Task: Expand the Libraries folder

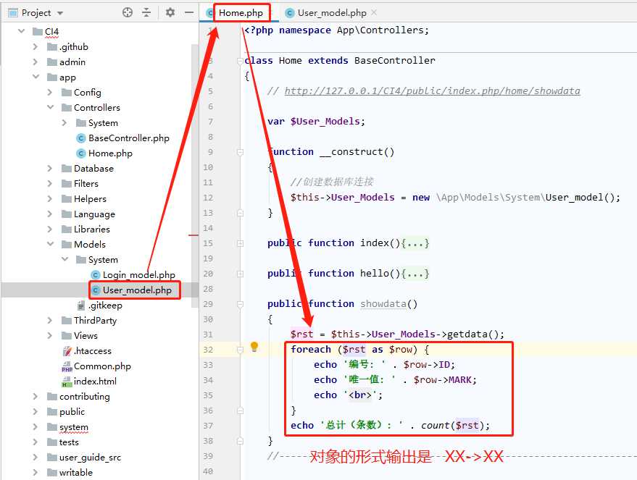Action: click(50, 229)
